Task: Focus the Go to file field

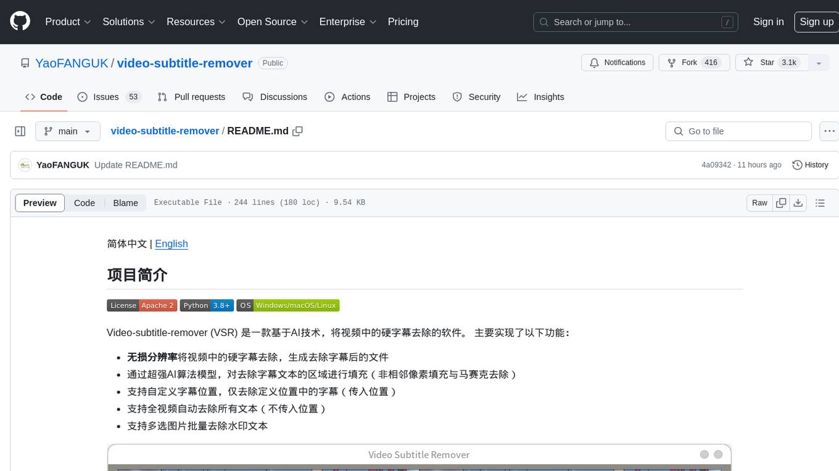Action: click(738, 131)
